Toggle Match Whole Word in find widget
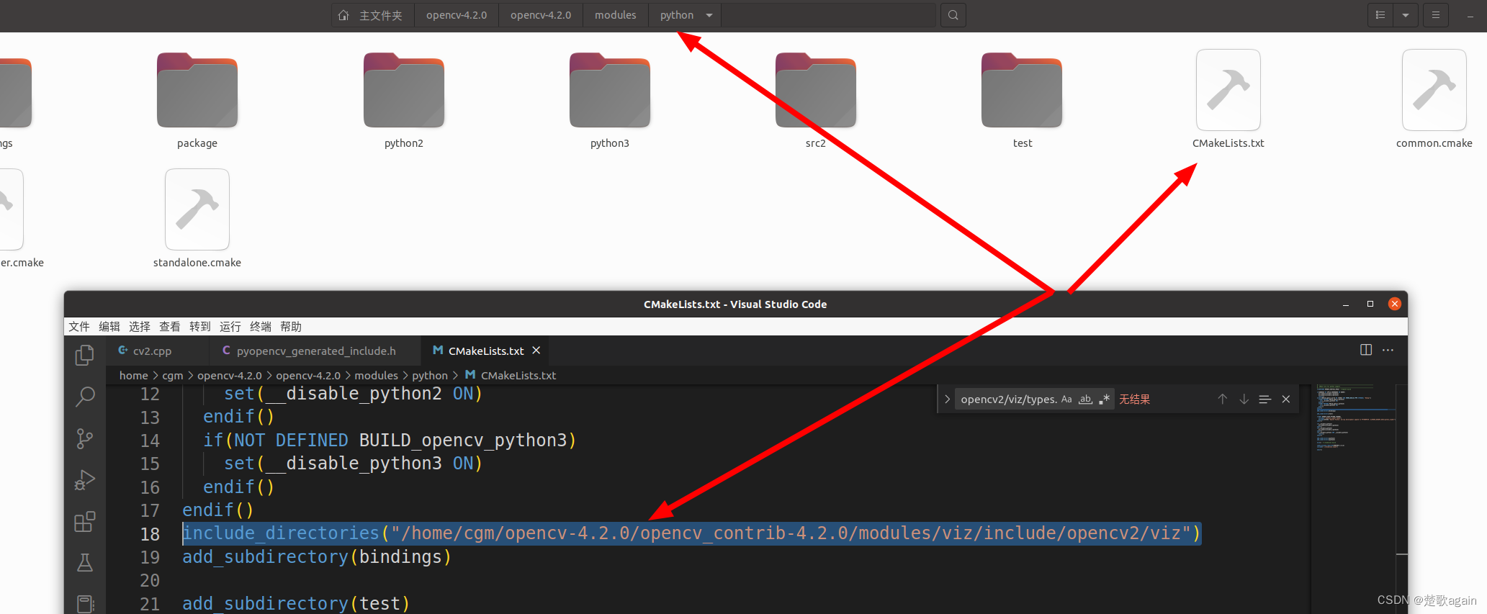1487x614 pixels. (1085, 399)
